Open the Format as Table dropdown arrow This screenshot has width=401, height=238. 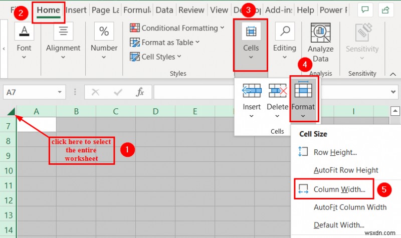[197, 42]
